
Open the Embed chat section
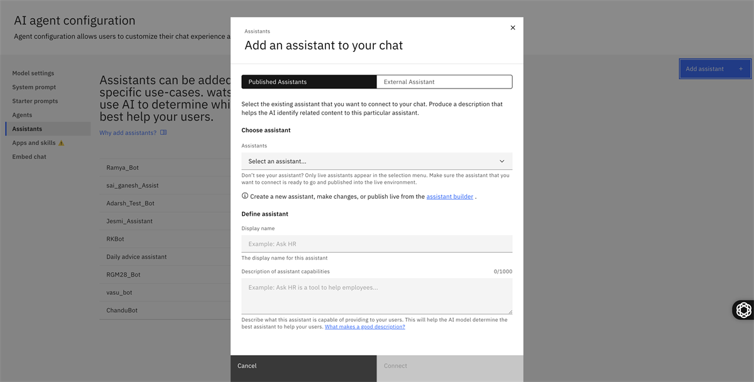pyautogui.click(x=29, y=156)
